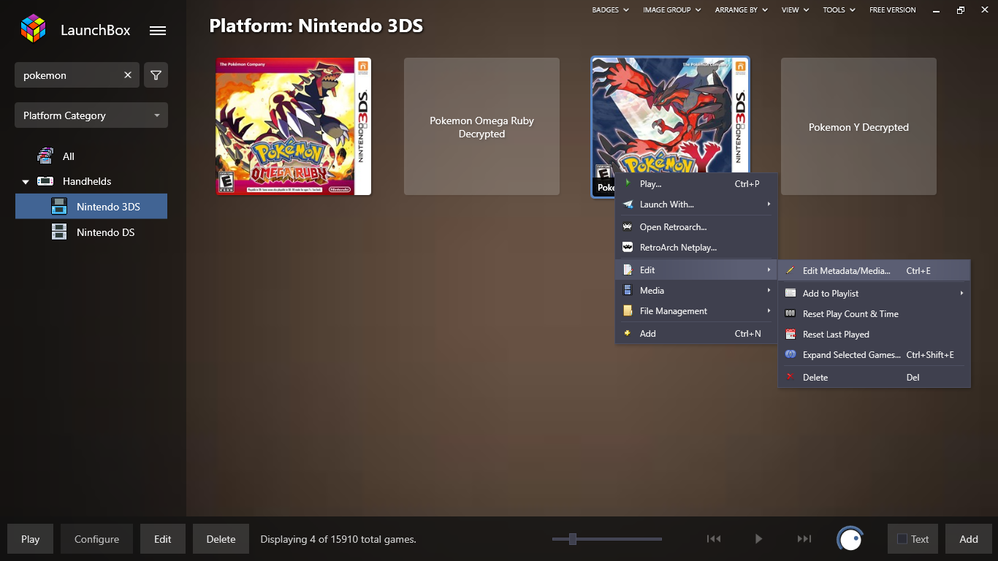Open the Arrange By menu
This screenshot has width=998, height=561.
(x=742, y=9)
